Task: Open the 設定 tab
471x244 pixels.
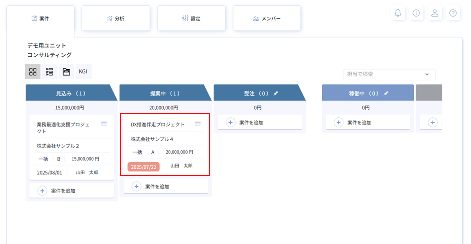Action: pyautogui.click(x=191, y=18)
